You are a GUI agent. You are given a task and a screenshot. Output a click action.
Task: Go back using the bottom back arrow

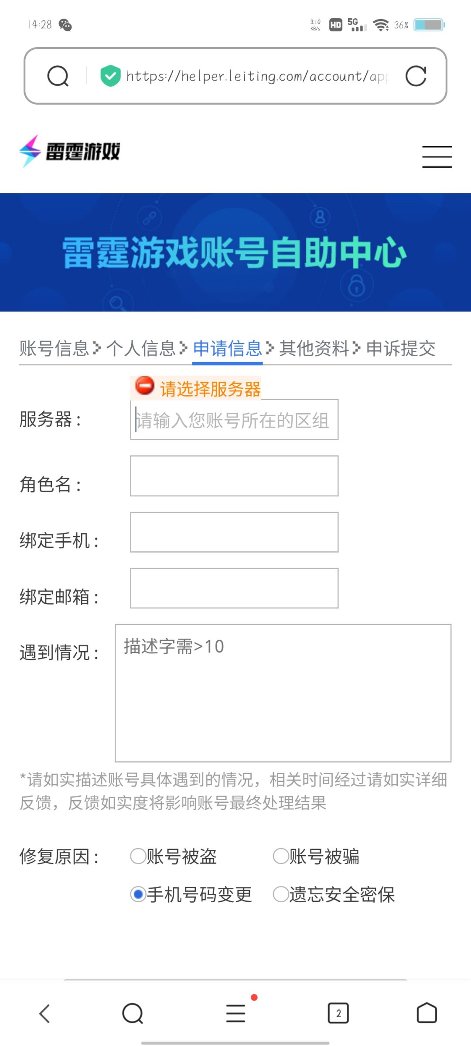[x=44, y=1013]
